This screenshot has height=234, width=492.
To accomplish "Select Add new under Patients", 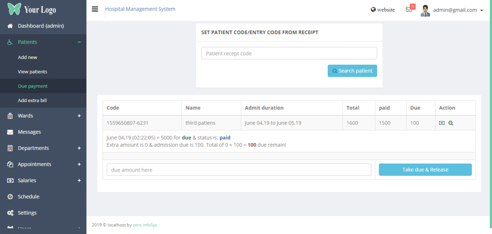I will tap(27, 58).
